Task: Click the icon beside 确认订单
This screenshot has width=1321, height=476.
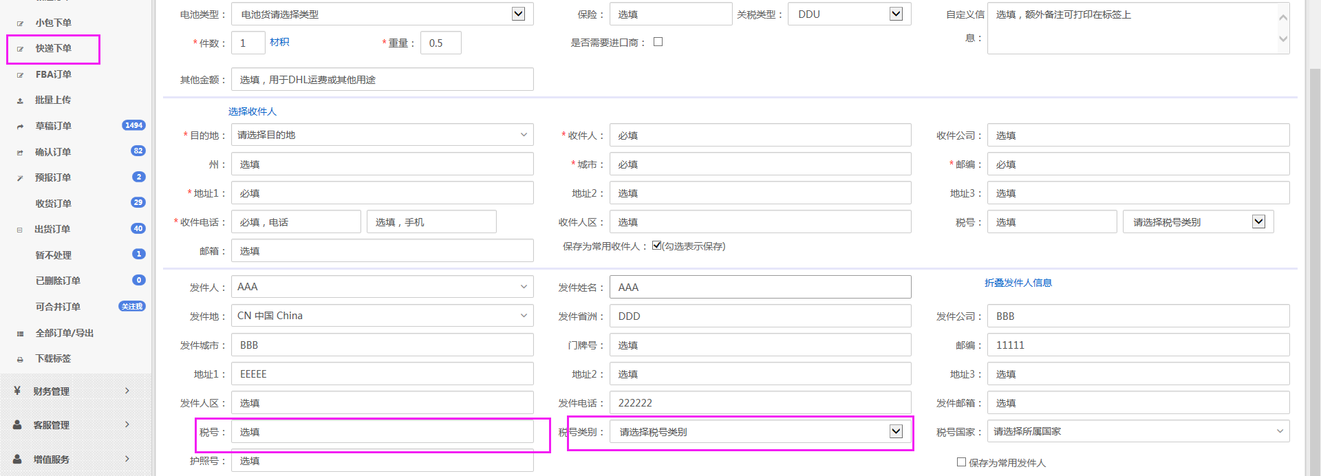Action: pyautogui.click(x=20, y=153)
